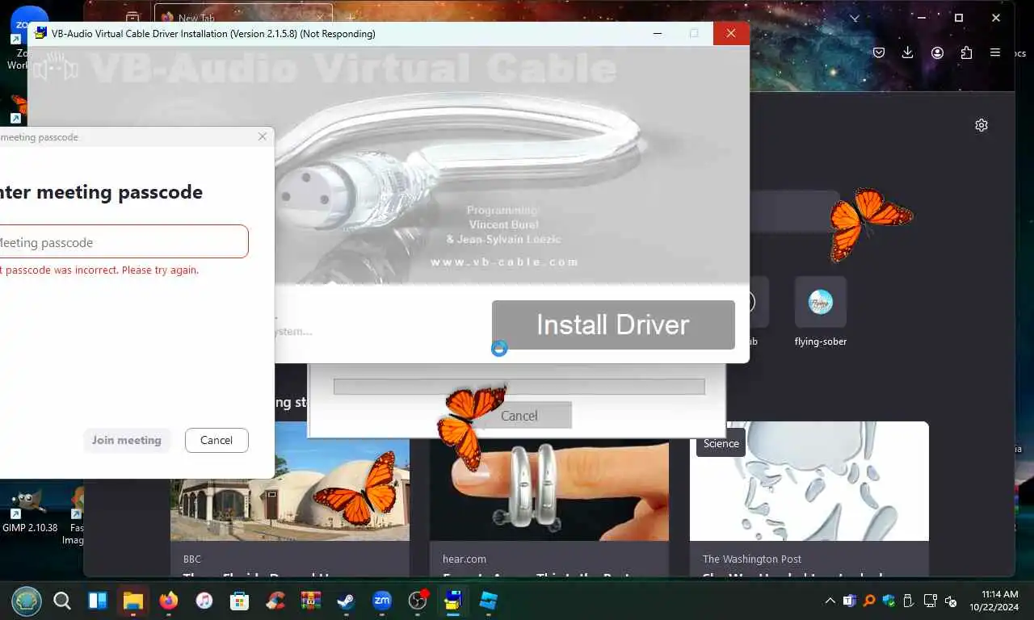
Task: Open taskbar Search magnifier
Action: 62,601
